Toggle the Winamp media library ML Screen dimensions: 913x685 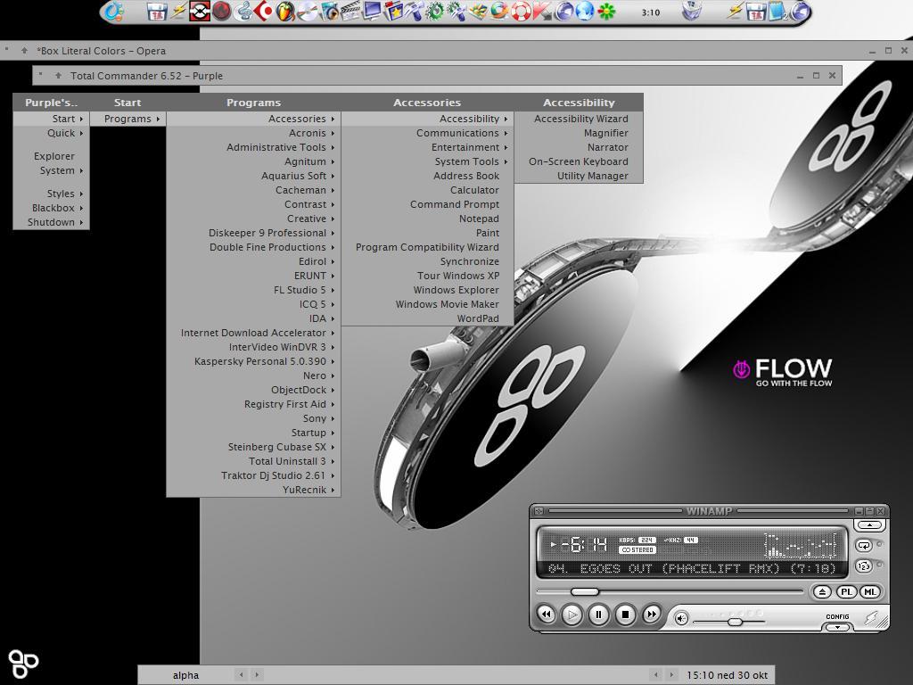[870, 592]
